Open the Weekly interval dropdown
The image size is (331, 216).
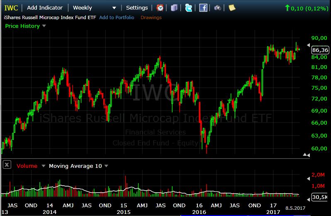(94, 8)
